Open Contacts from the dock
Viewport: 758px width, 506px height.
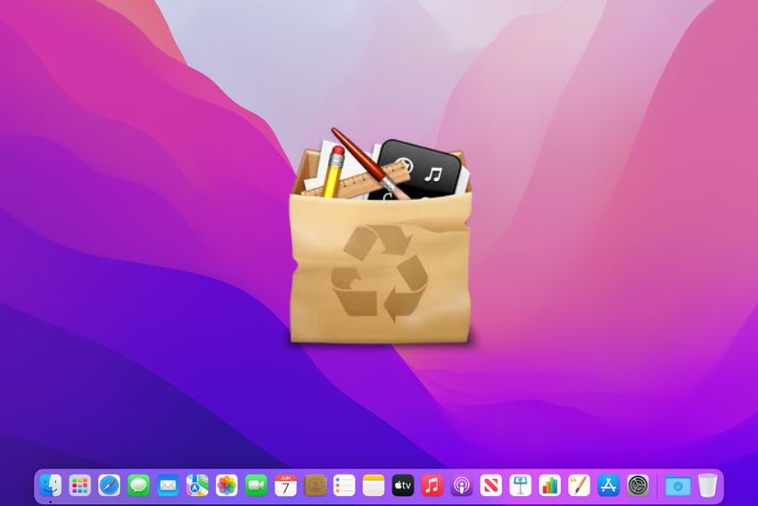[315, 485]
